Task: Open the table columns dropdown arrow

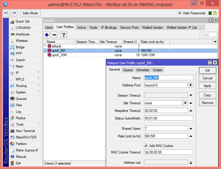Action: point(215,42)
